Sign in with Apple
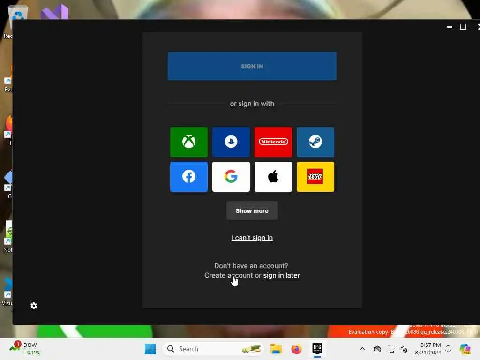This screenshot has width=480, height=360. pos(273,177)
